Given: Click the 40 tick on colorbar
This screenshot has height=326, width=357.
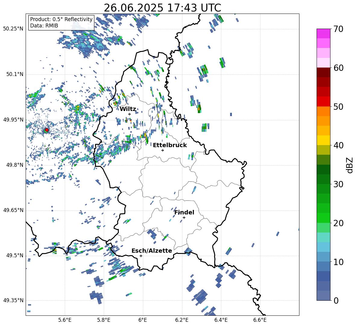Looking at the screenshot, I should point(338,145).
